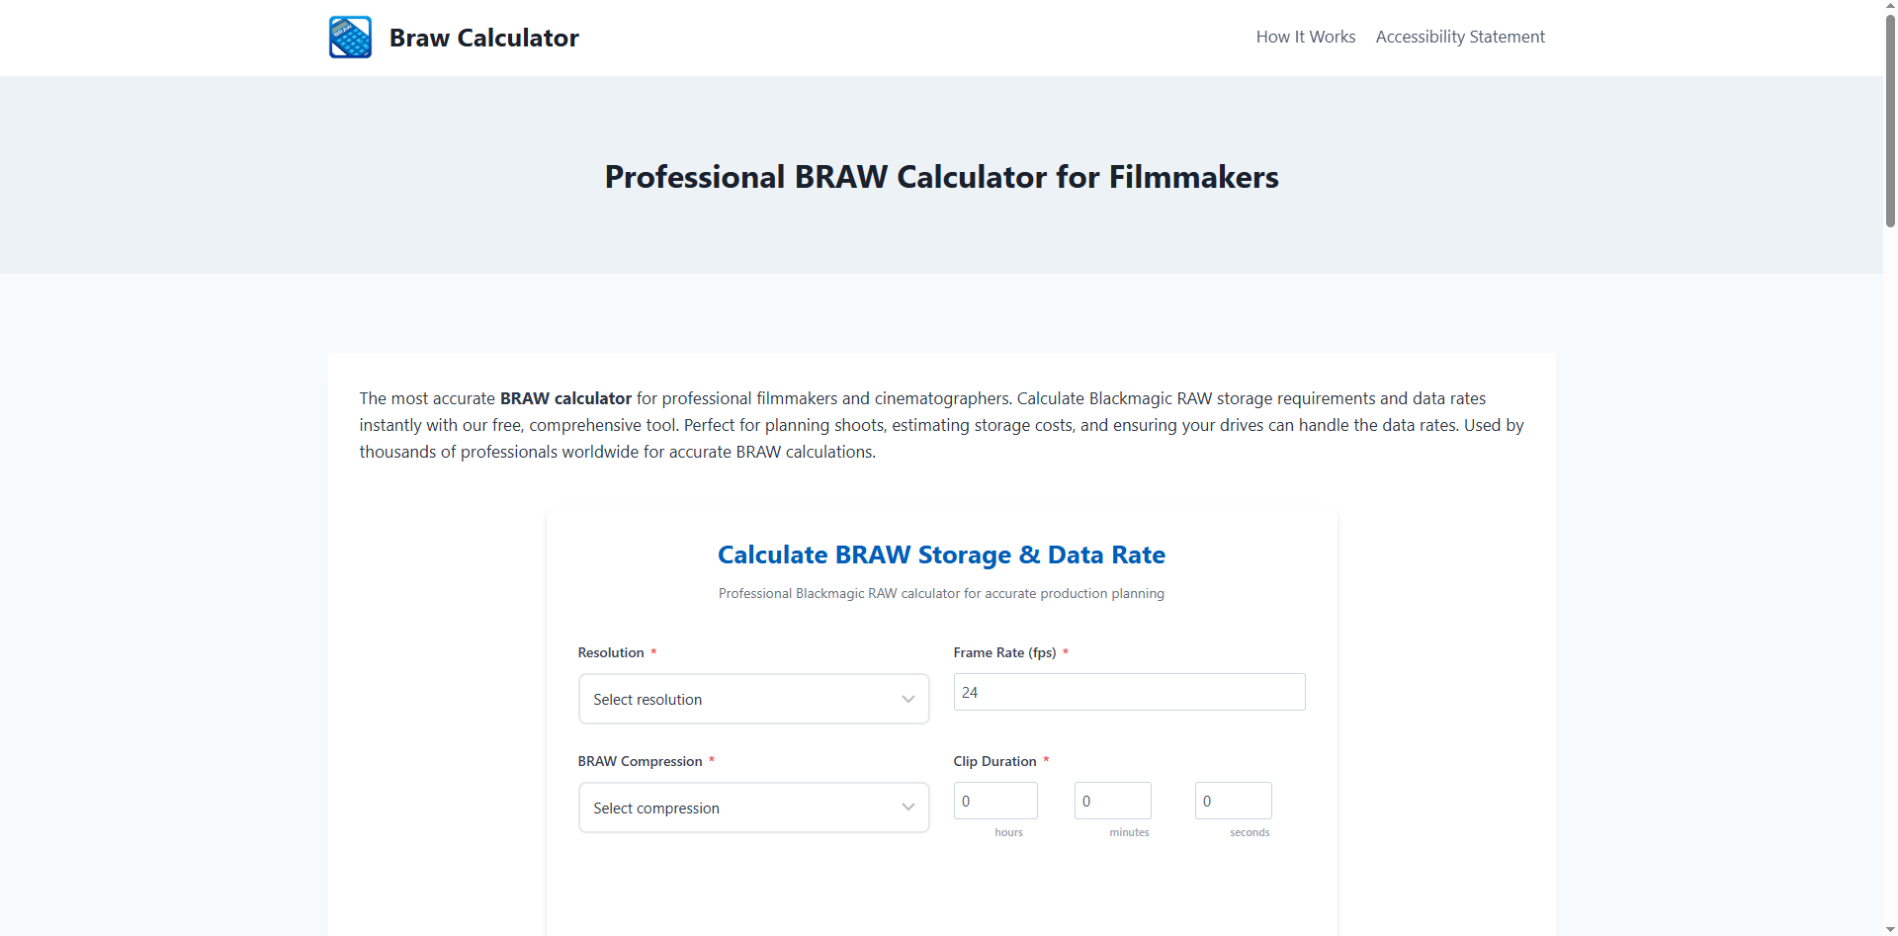Click the Braw Calculator logo icon
This screenshot has width=1898, height=936.
point(350,38)
